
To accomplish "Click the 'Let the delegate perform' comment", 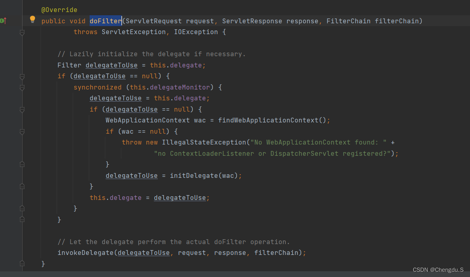I will [174, 242].
